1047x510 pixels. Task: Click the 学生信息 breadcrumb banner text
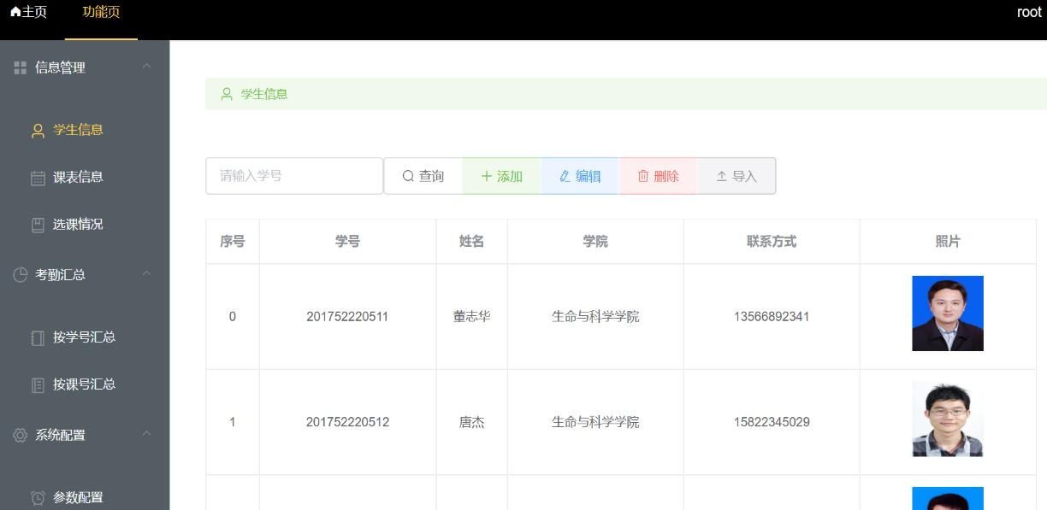(x=264, y=94)
